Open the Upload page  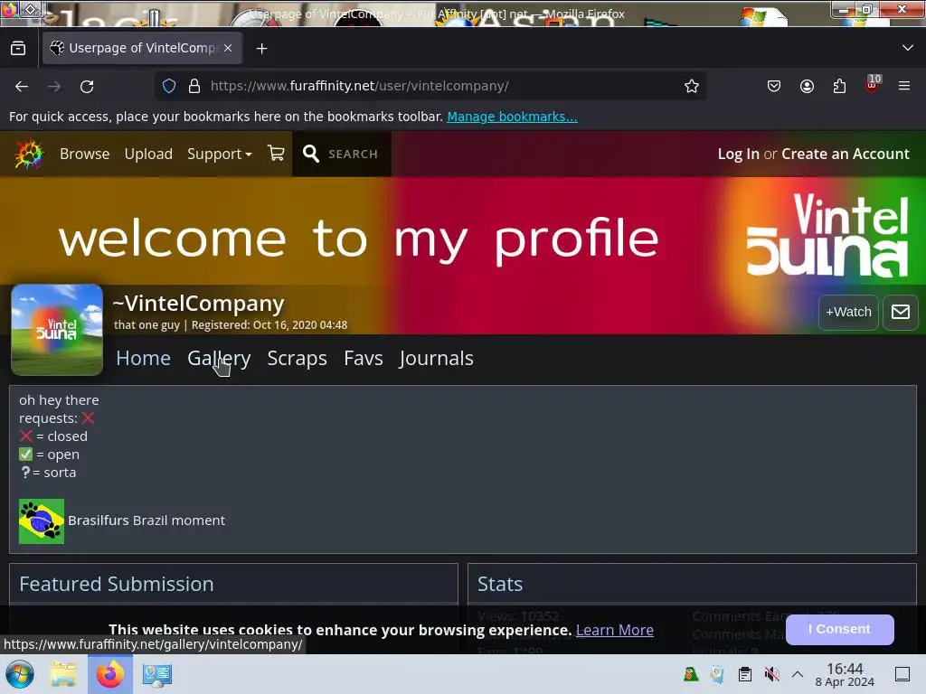point(148,154)
